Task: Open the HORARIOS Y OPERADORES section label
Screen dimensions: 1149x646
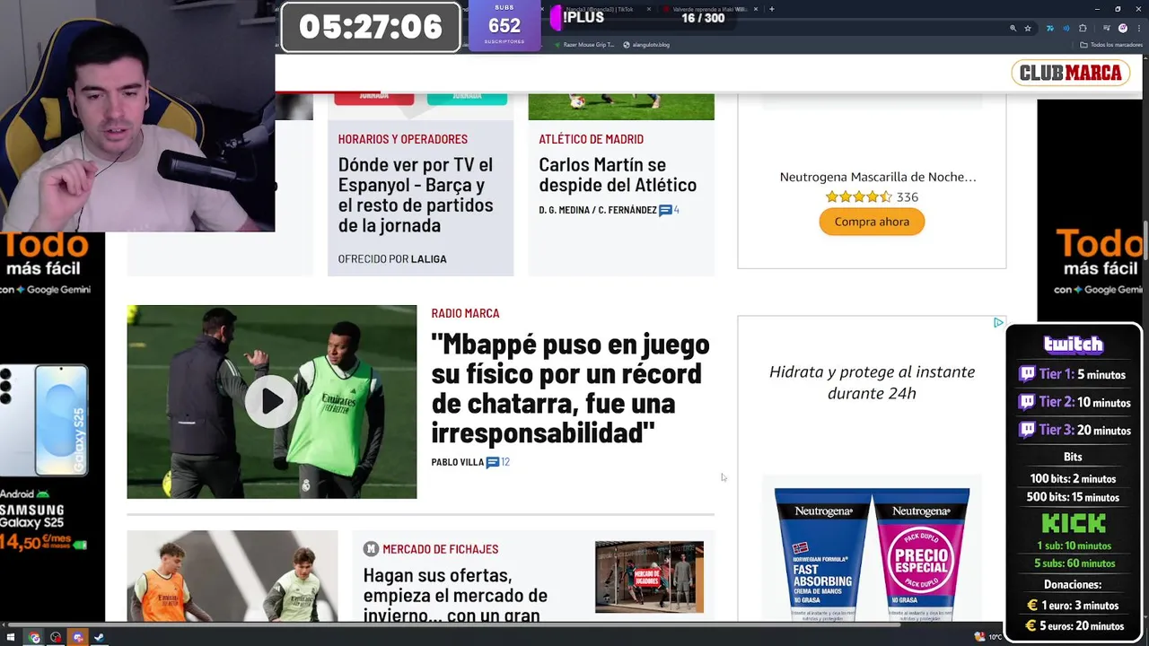Action: (x=402, y=139)
